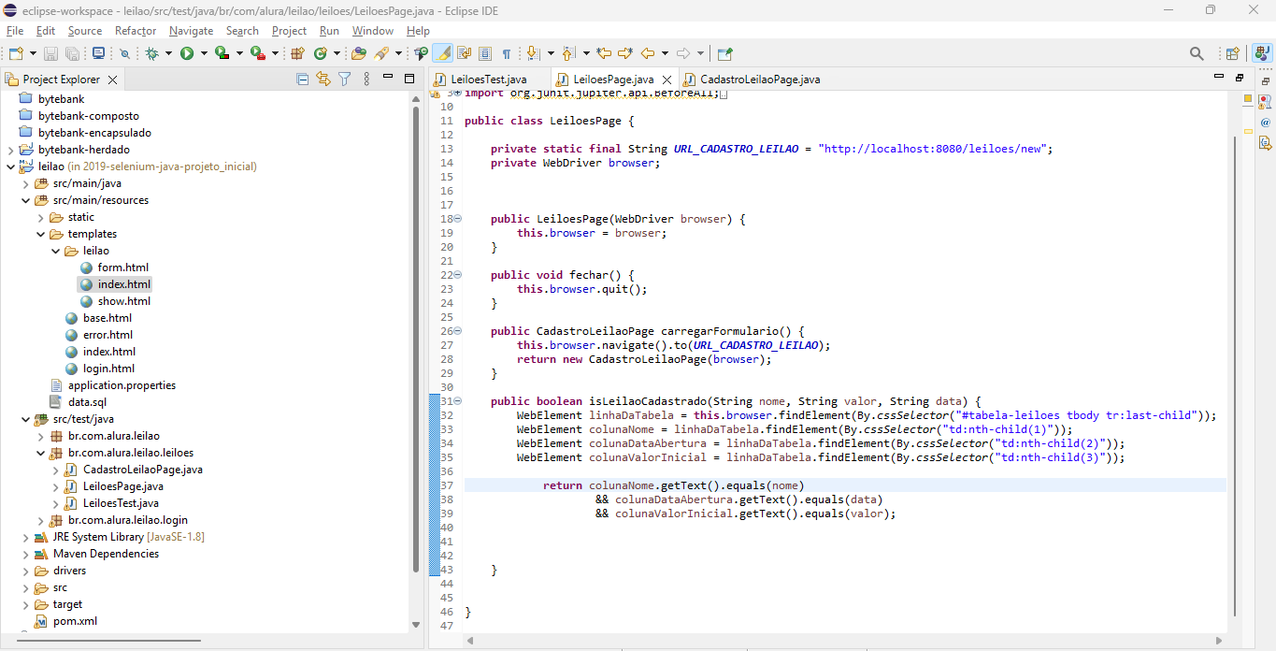Close the LeiloesPage.java editor tab
The width and height of the screenshot is (1276, 651).
[667, 80]
